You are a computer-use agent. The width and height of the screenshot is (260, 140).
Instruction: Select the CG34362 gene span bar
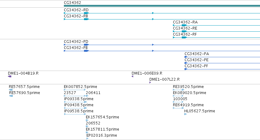[162, 6]
